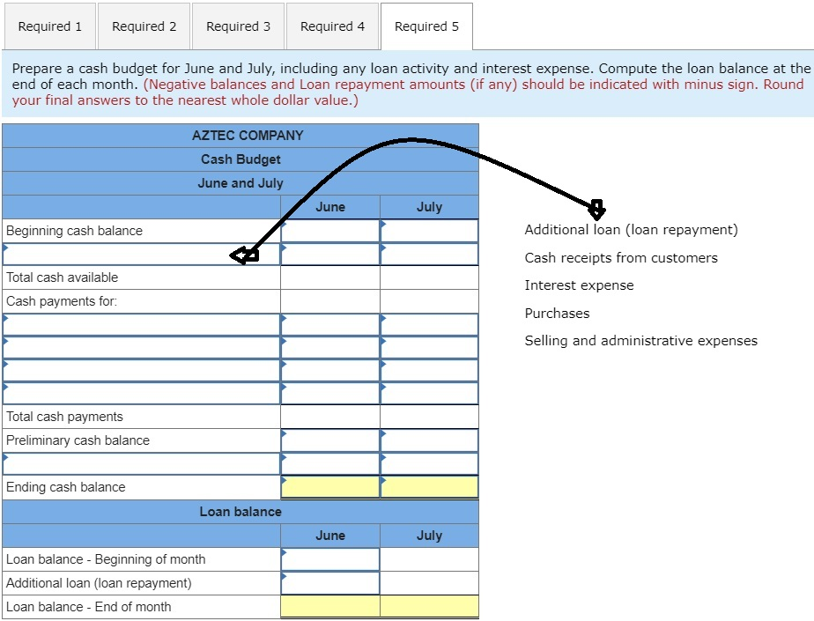This screenshot has height=621, width=814.
Task: Go to the Required 4 tab
Action: 332,26
